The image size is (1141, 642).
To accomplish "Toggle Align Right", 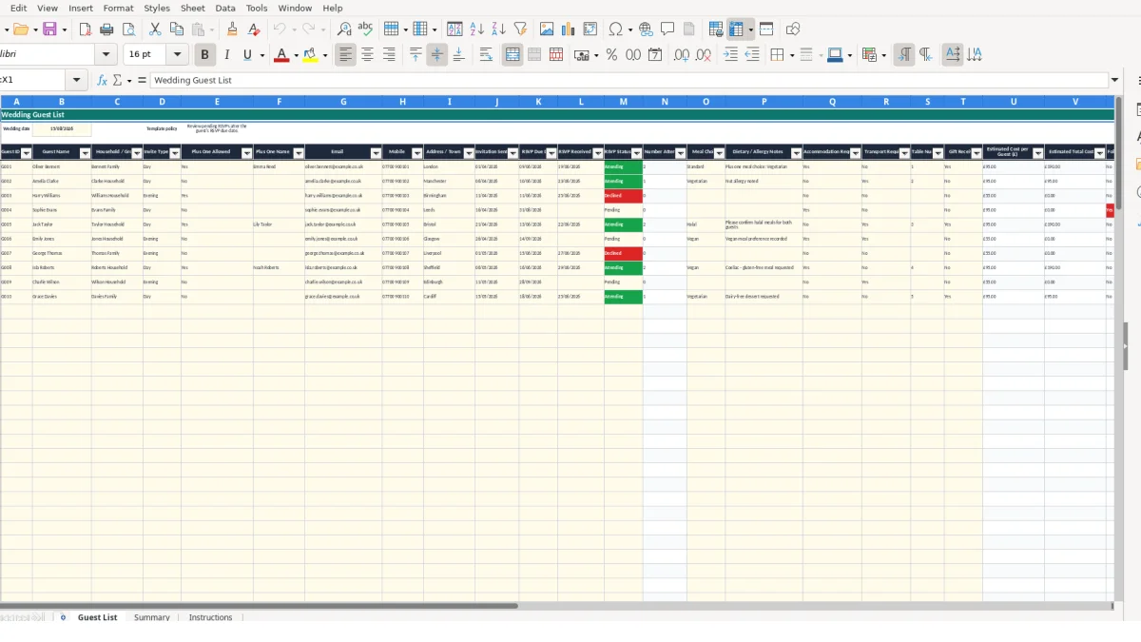I will click(x=389, y=55).
